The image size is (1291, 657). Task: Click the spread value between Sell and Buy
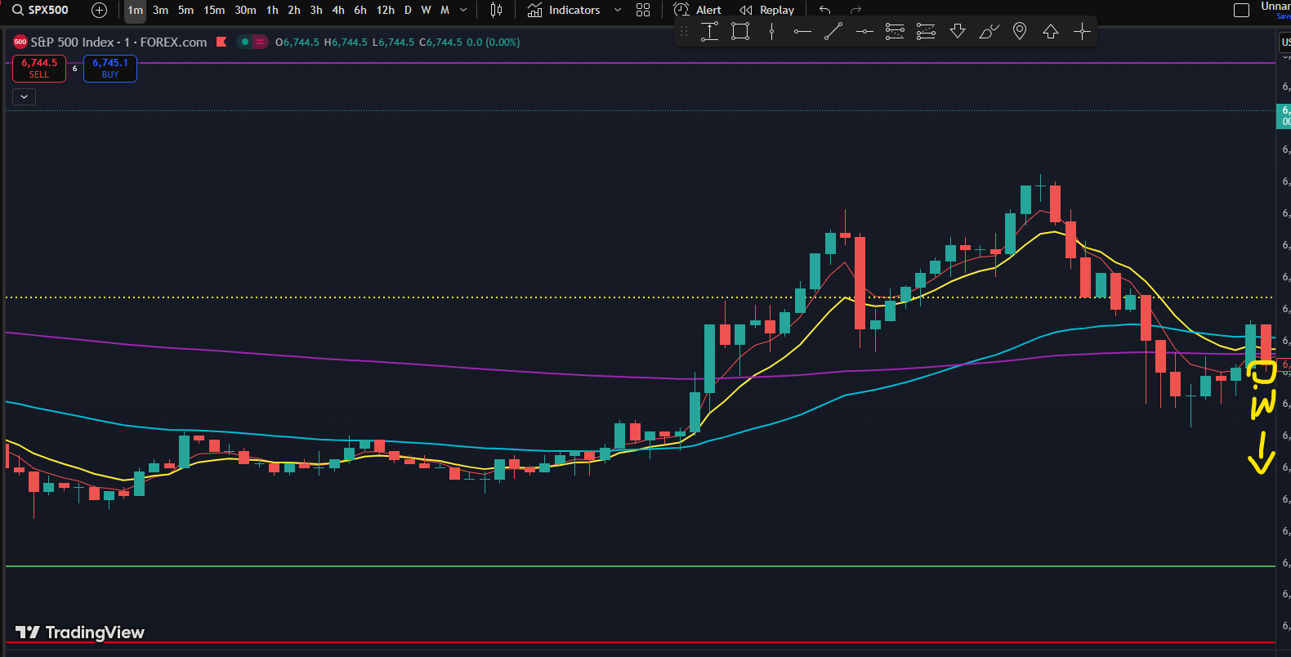pos(74,69)
